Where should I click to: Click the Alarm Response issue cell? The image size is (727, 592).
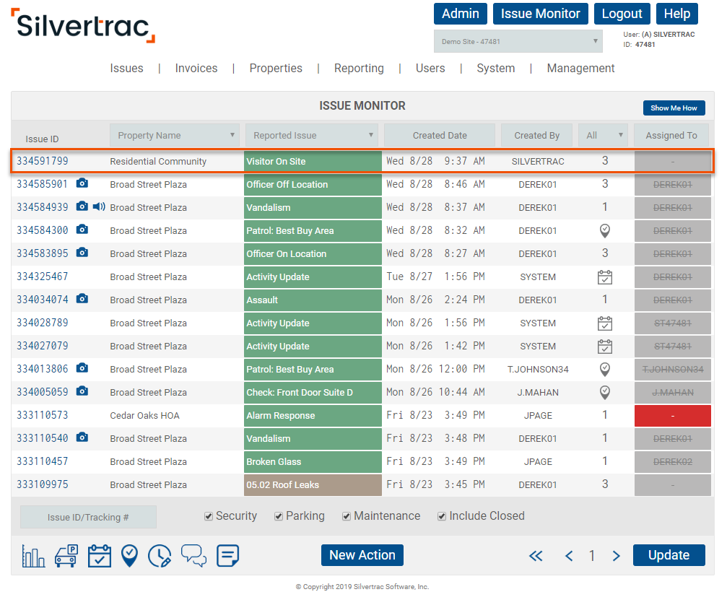pyautogui.click(x=313, y=415)
